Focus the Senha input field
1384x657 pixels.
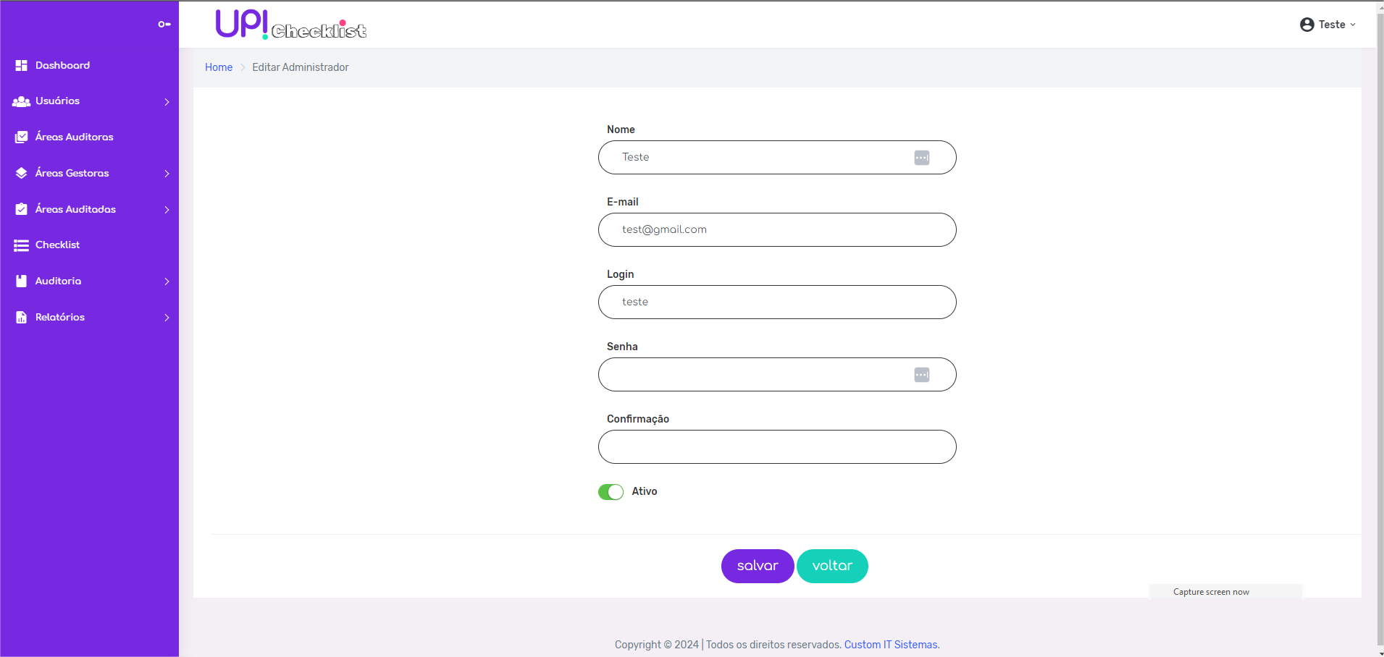tap(777, 375)
